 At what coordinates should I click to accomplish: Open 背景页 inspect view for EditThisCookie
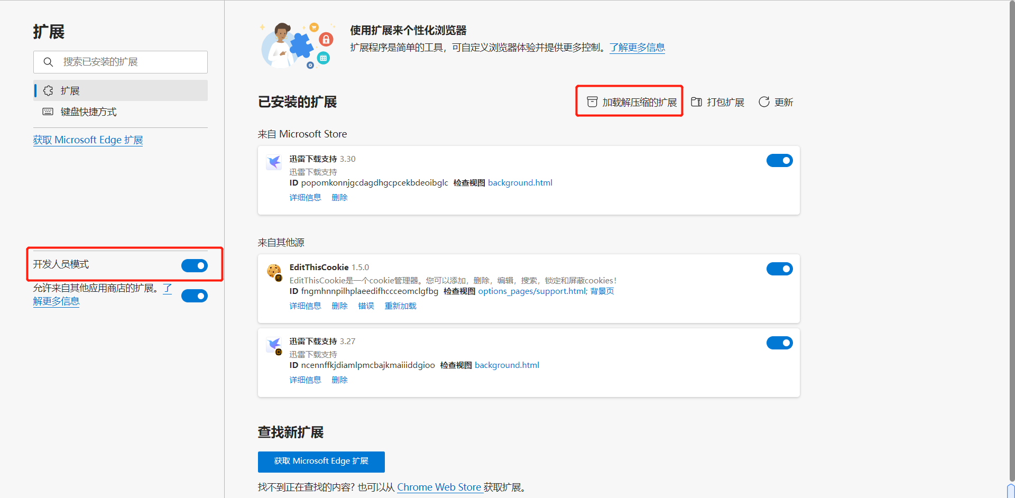coord(602,291)
